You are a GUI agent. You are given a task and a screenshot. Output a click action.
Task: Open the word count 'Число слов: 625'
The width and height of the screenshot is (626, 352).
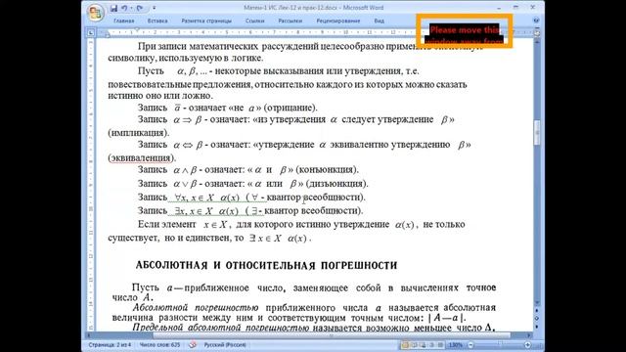coord(159,345)
